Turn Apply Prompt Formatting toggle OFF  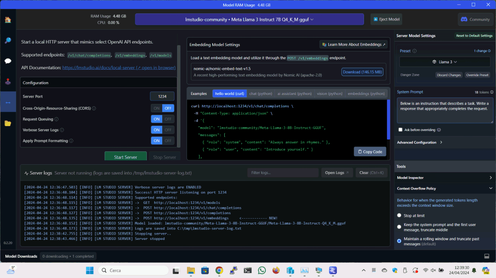(168, 141)
